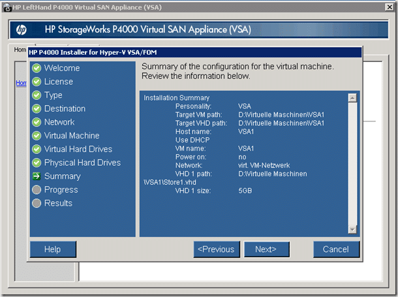Click the Welcome step green check icon
The height and width of the screenshot is (297, 398).
[37, 68]
